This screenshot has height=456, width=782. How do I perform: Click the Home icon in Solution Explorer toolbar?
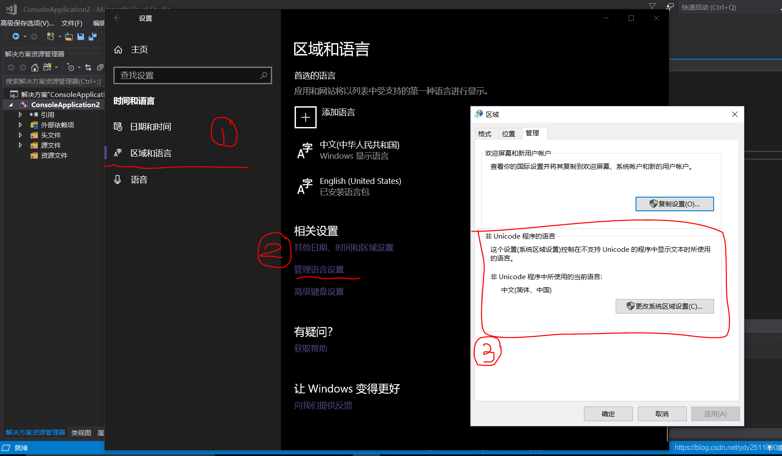coord(35,67)
